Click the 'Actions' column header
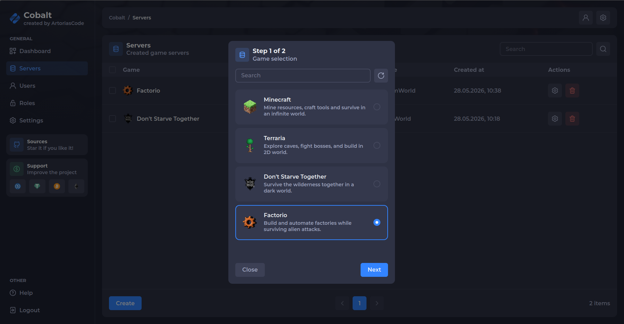This screenshot has width=624, height=324. [x=559, y=70]
